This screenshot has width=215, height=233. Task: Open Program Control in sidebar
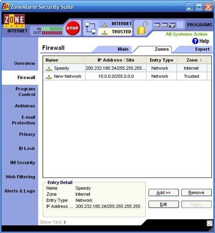25,92
